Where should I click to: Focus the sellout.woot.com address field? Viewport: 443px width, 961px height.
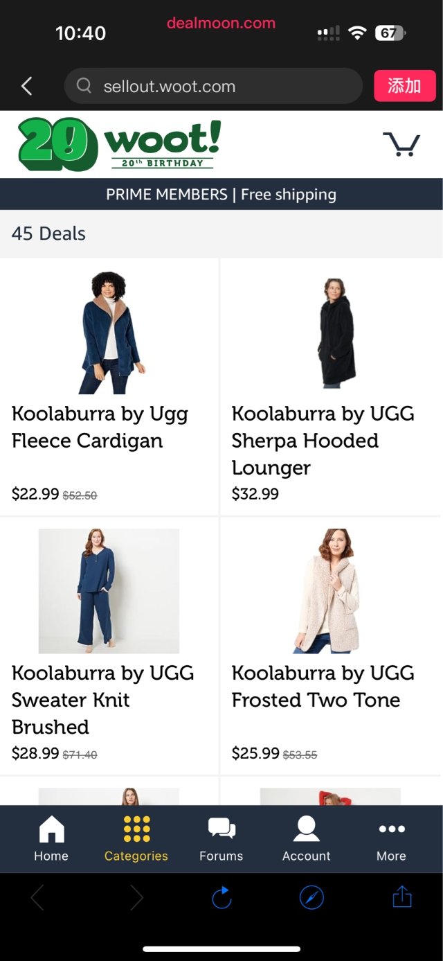coord(213,87)
